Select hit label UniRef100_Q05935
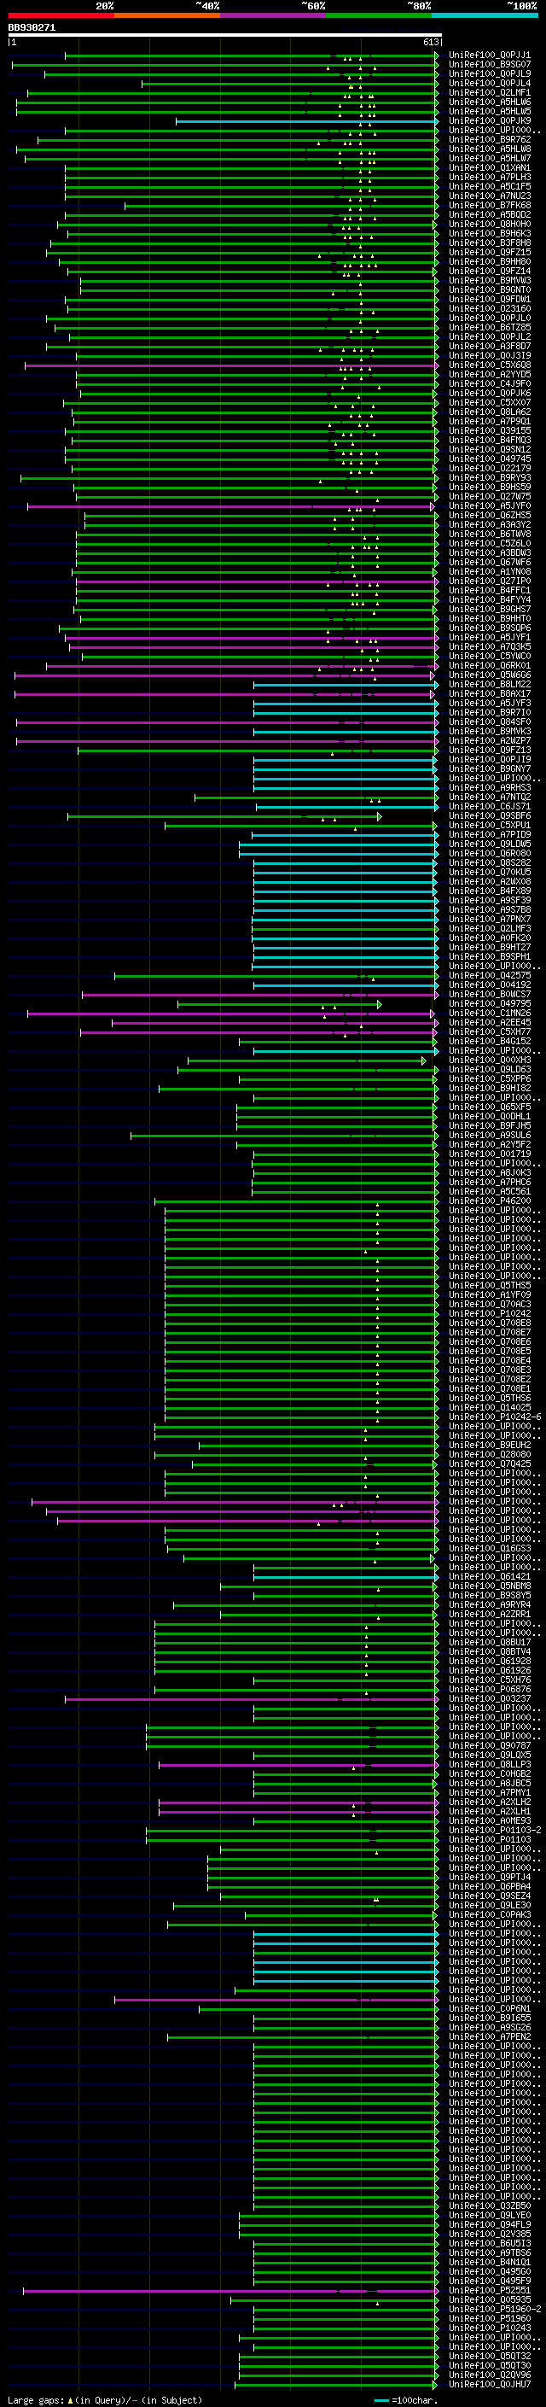Screen dimensions: 546x2407 tap(489, 2299)
